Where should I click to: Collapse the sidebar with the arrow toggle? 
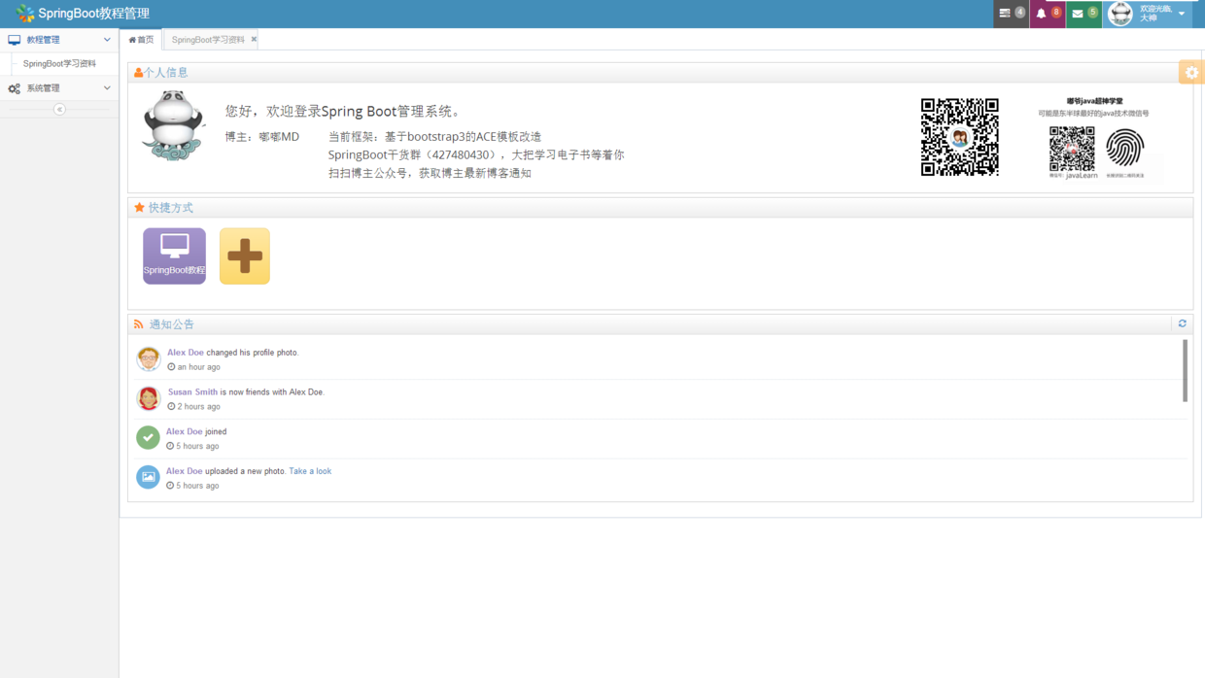[59, 110]
